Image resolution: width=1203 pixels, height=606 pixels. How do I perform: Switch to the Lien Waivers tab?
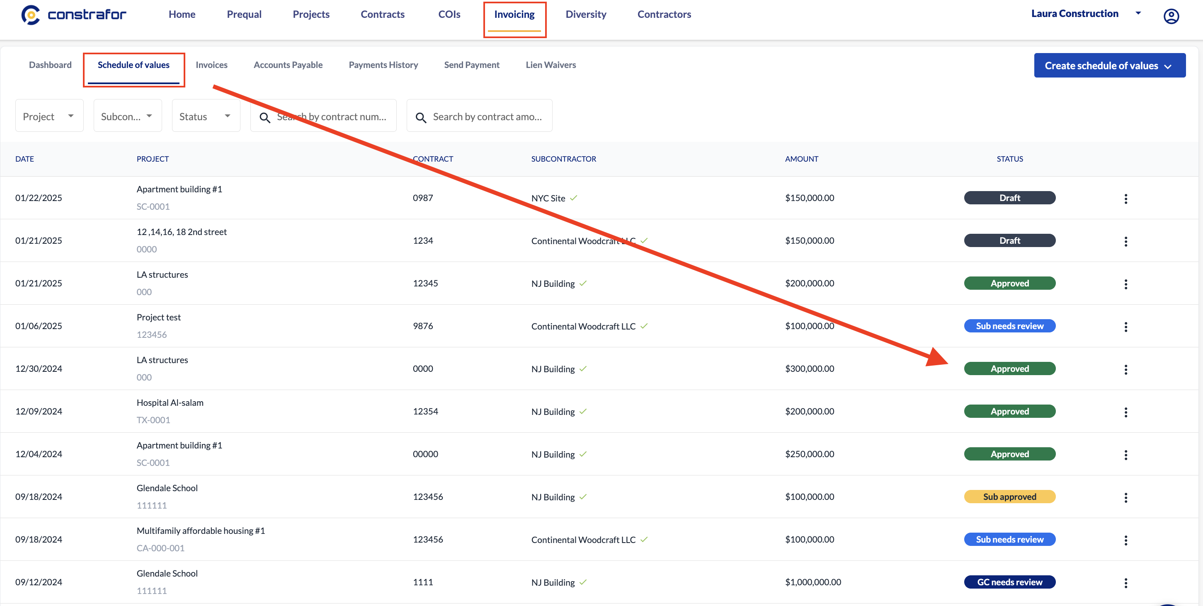(x=551, y=65)
